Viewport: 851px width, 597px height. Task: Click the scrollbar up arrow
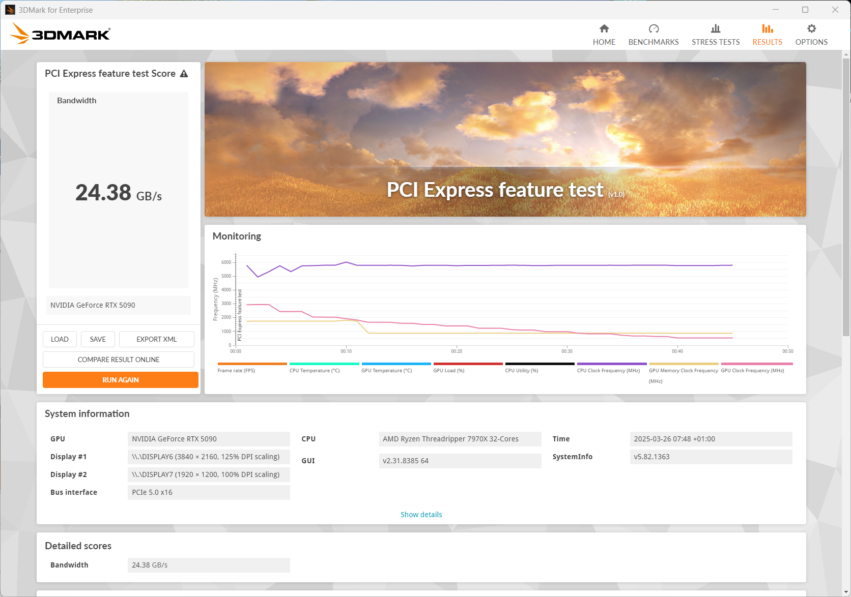click(846, 54)
